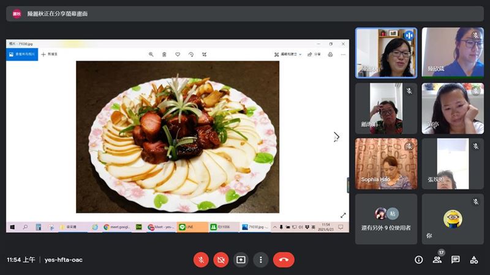The width and height of the screenshot is (490, 275).
Task: Click the meeting code yes-hfta-oac
Action: 64,260
